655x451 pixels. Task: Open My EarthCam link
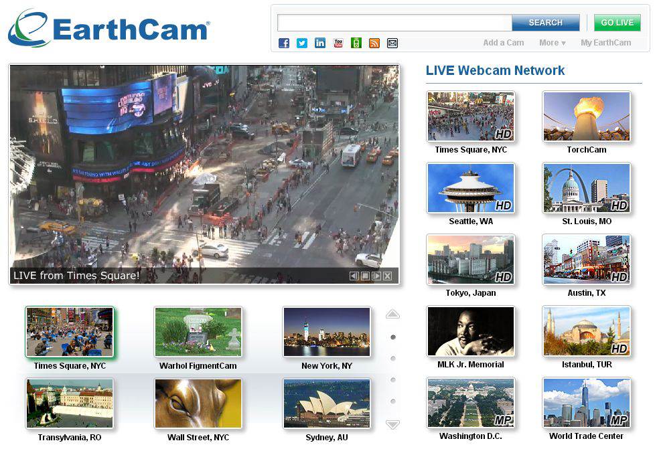[605, 43]
